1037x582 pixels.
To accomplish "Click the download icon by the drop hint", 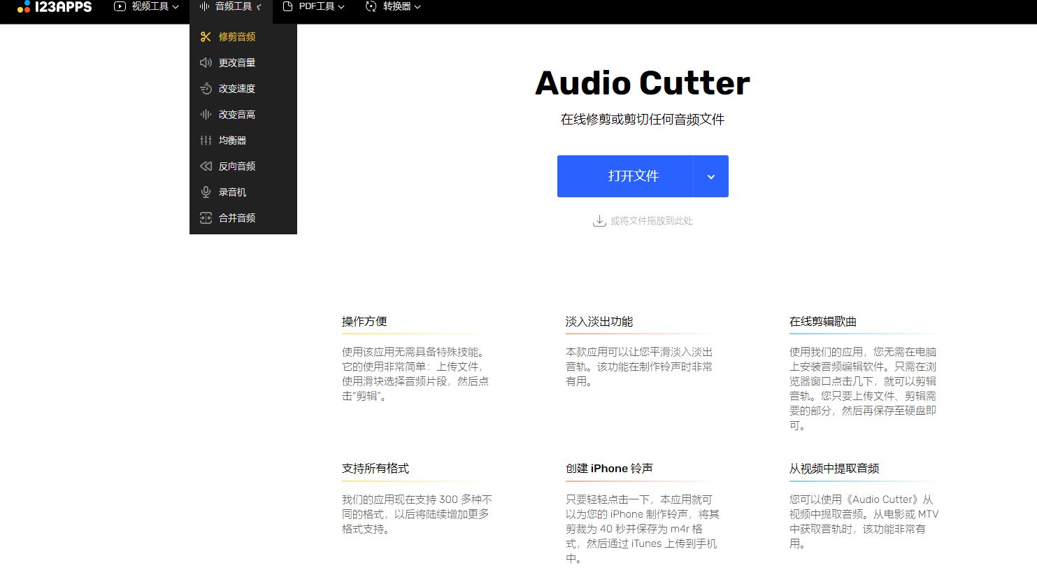I will pos(599,221).
